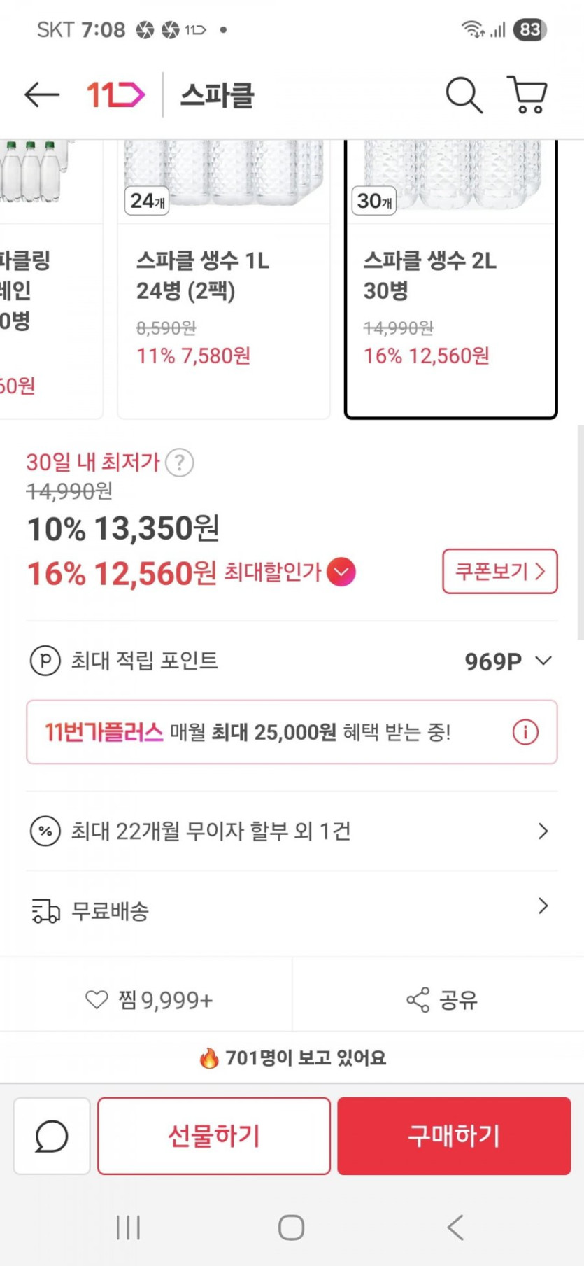Viewport: 584px width, 1266px height.
Task: Open the 무이자 할부 installment details arrow
Action: click(543, 831)
